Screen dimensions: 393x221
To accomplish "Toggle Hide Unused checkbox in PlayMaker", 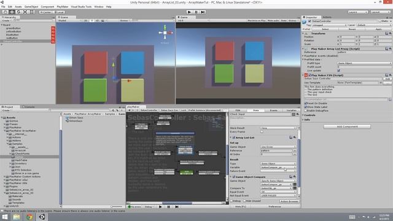I will click(x=244, y=201).
